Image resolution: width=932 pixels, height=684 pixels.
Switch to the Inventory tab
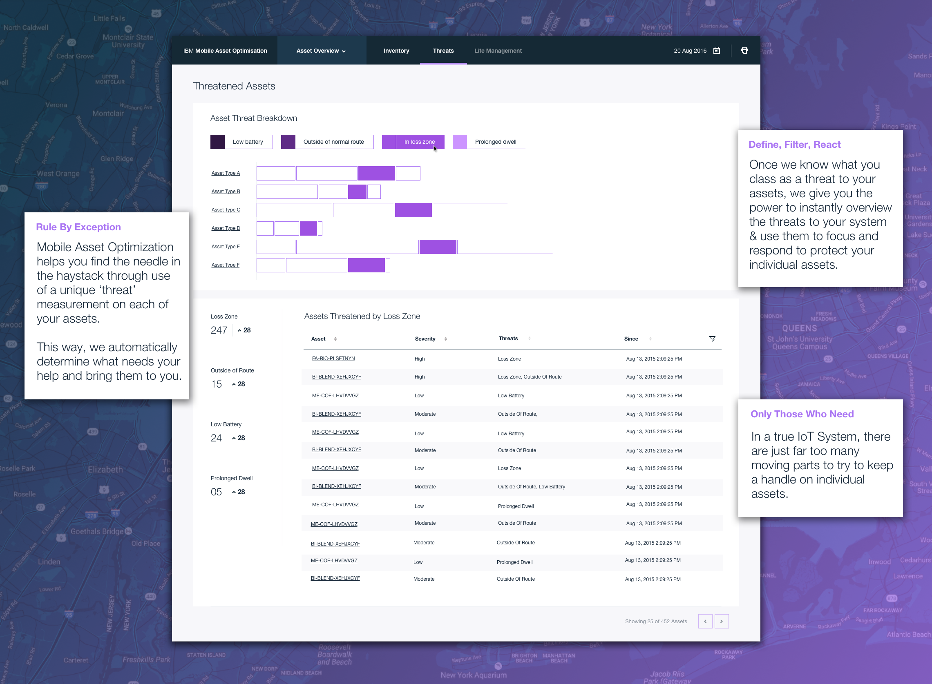coord(396,51)
